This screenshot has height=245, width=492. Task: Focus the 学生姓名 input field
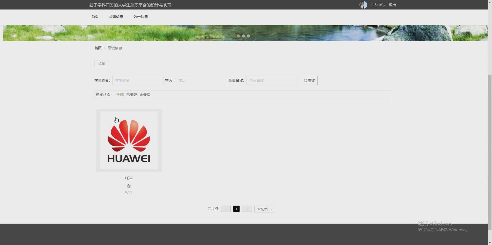click(x=138, y=80)
